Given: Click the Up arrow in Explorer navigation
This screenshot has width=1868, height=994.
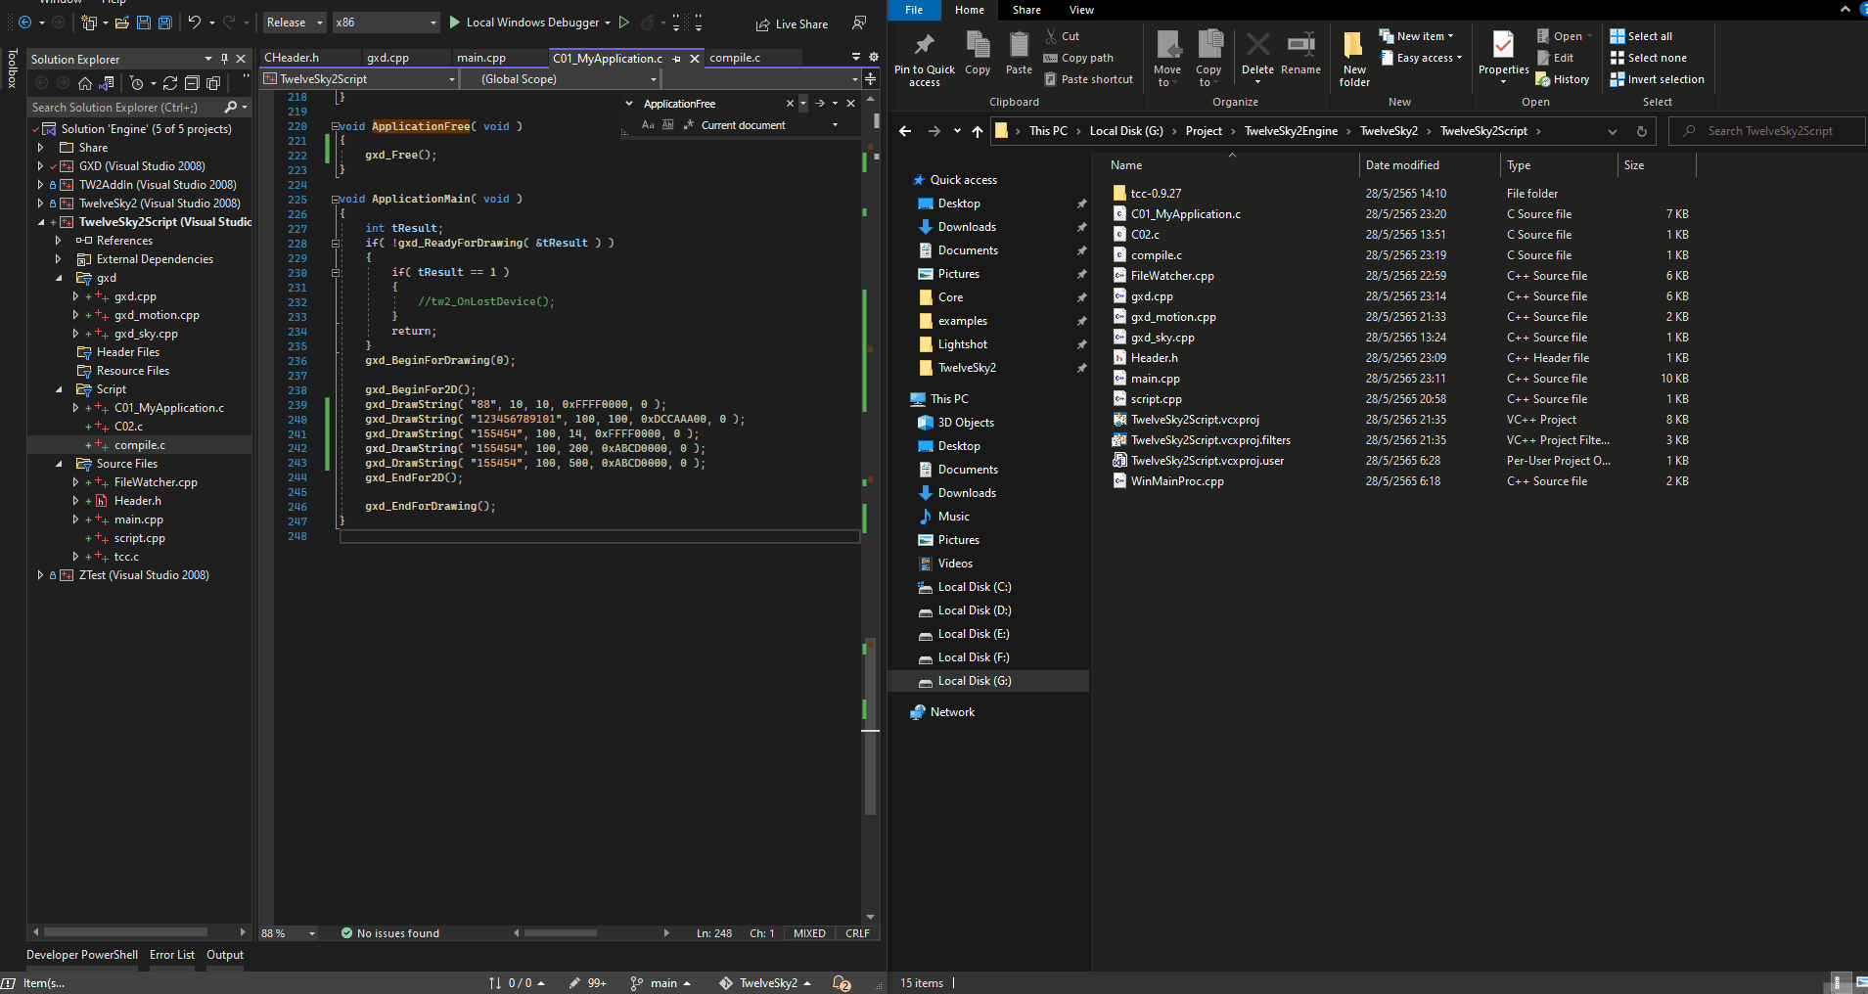Looking at the screenshot, I should click(977, 131).
